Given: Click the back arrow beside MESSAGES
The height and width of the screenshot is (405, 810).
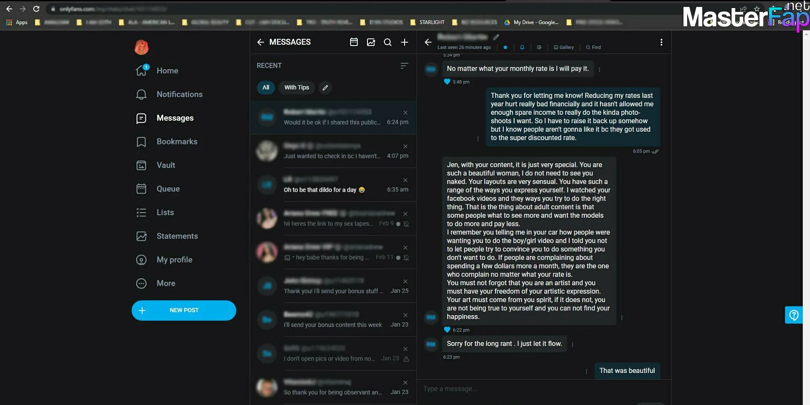Looking at the screenshot, I should click(x=261, y=42).
